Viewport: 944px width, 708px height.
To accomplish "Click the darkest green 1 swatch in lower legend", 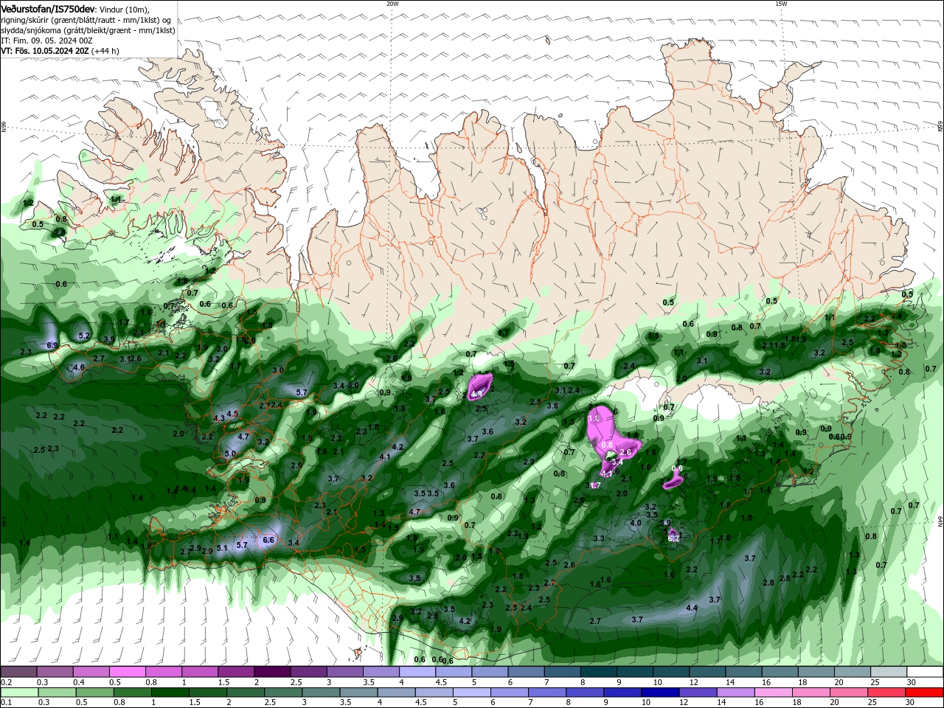I will [x=170, y=693].
